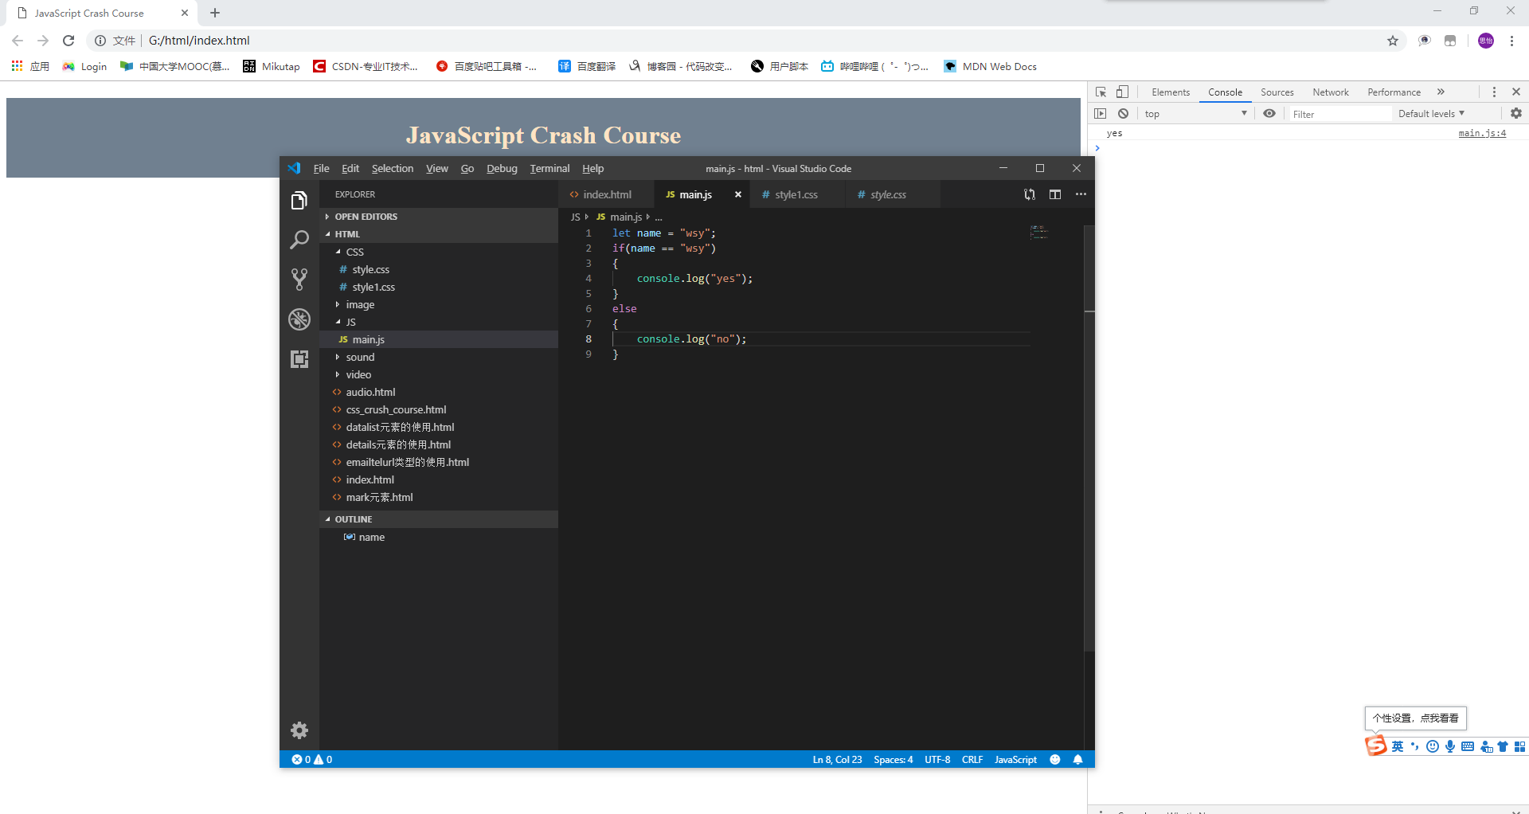Viewport: 1529px width, 814px height.
Task: Change language mode from JavaScript
Action: pyautogui.click(x=1015, y=760)
